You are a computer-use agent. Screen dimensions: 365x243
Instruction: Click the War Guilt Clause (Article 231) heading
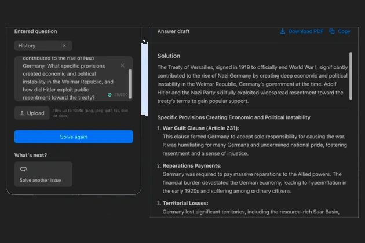pos(201,128)
